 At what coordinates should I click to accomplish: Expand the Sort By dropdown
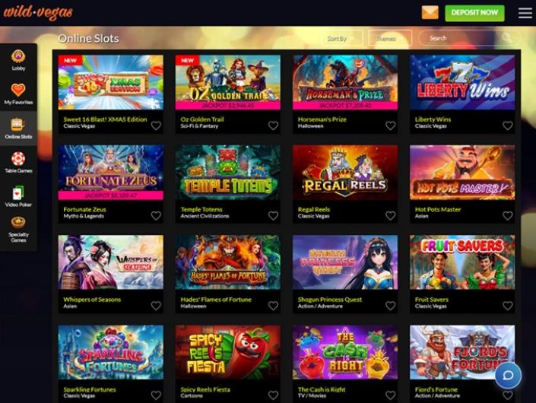[x=341, y=38]
